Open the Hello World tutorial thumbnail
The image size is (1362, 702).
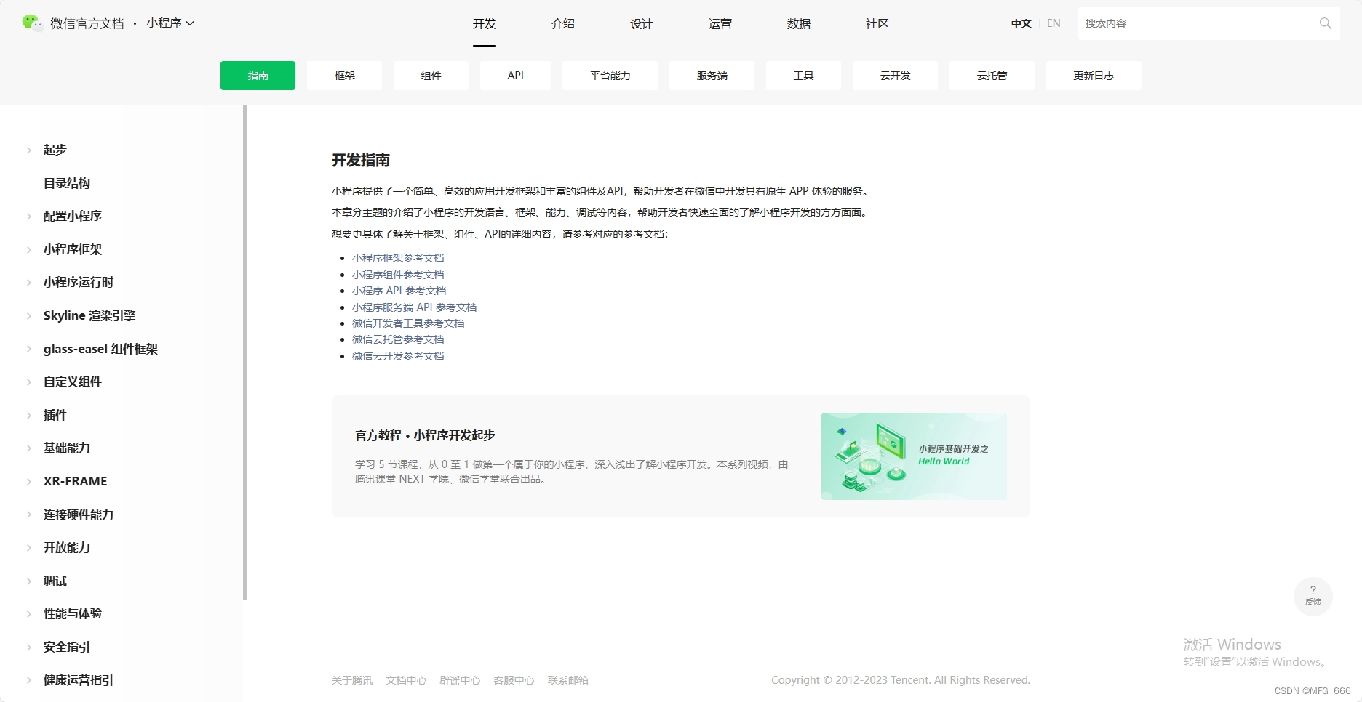[914, 456]
